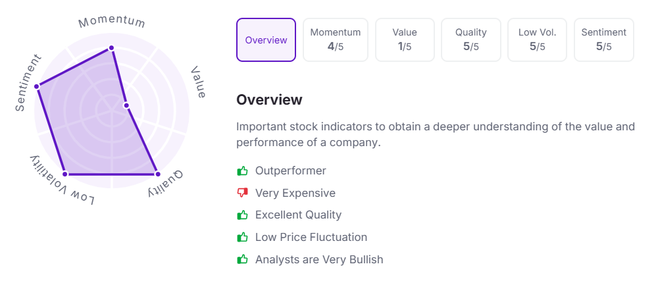Image resolution: width=658 pixels, height=287 pixels.
Task: Click the red thumbs-down Very Expensive icon
Action: (x=242, y=194)
